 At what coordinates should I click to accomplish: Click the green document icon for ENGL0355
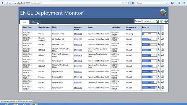[162, 34]
